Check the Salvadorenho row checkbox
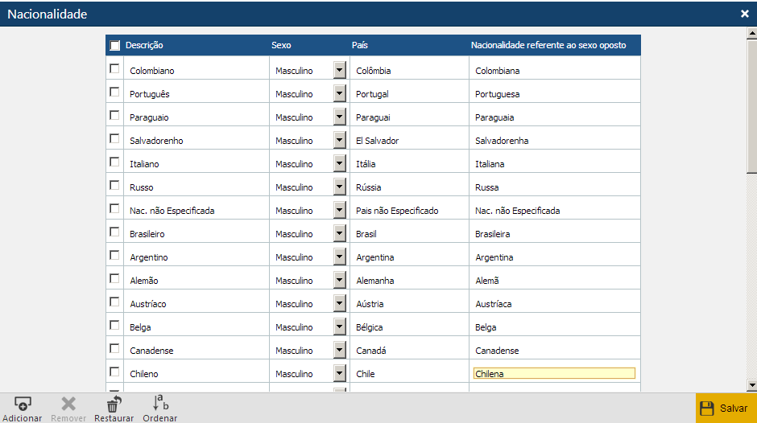The height and width of the screenshot is (423, 757). click(114, 138)
